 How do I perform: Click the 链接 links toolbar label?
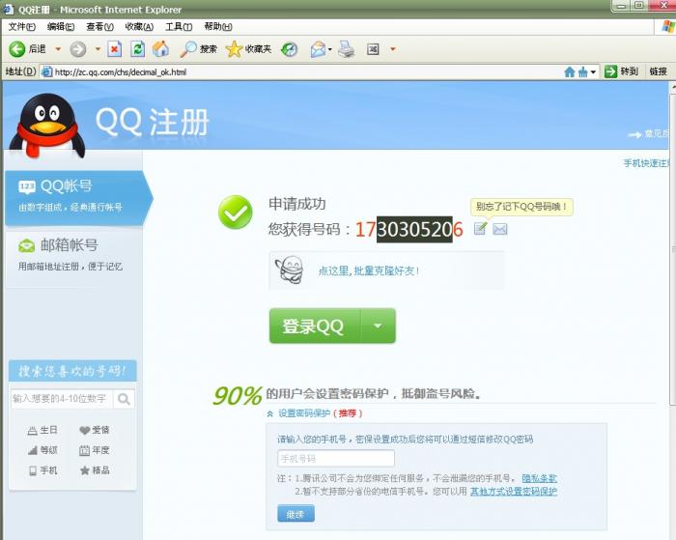pyautogui.click(x=658, y=71)
